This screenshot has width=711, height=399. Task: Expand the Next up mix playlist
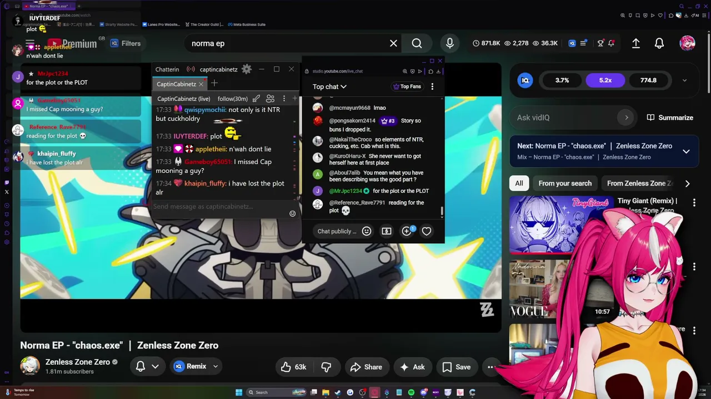(687, 151)
